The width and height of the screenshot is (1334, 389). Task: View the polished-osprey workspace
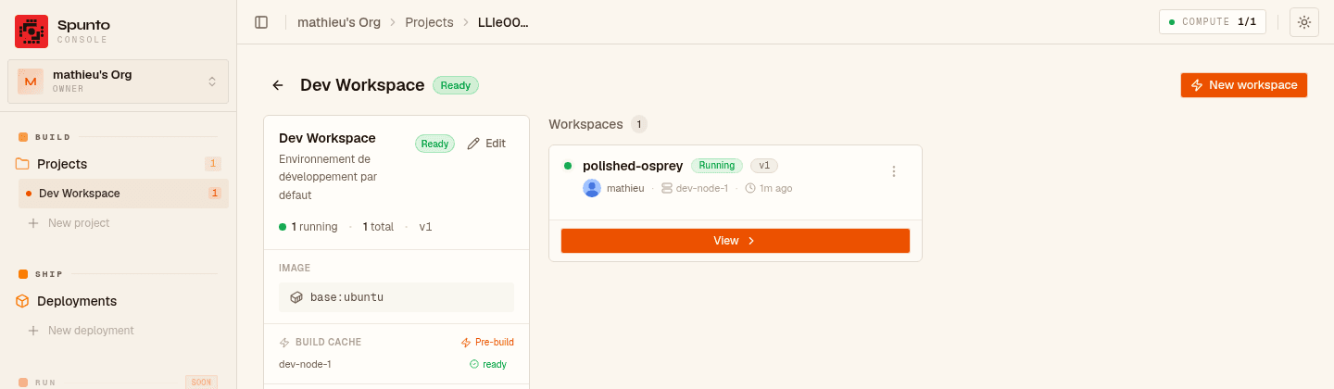[736, 241]
